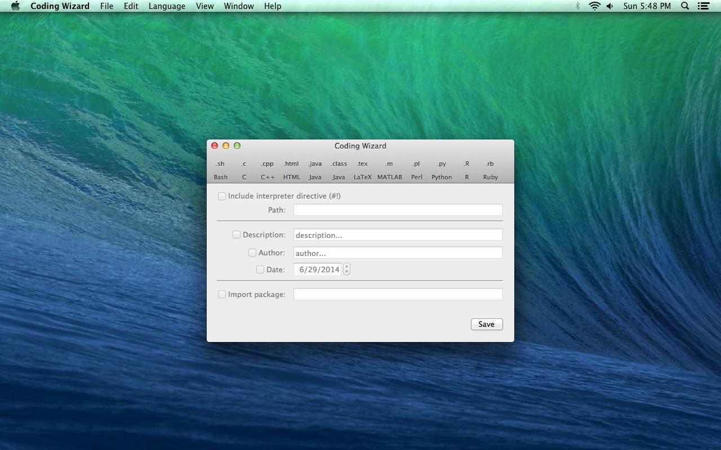Zoom the Coding Wizard window via green button
Image resolution: width=721 pixels, height=450 pixels.
pos(237,146)
